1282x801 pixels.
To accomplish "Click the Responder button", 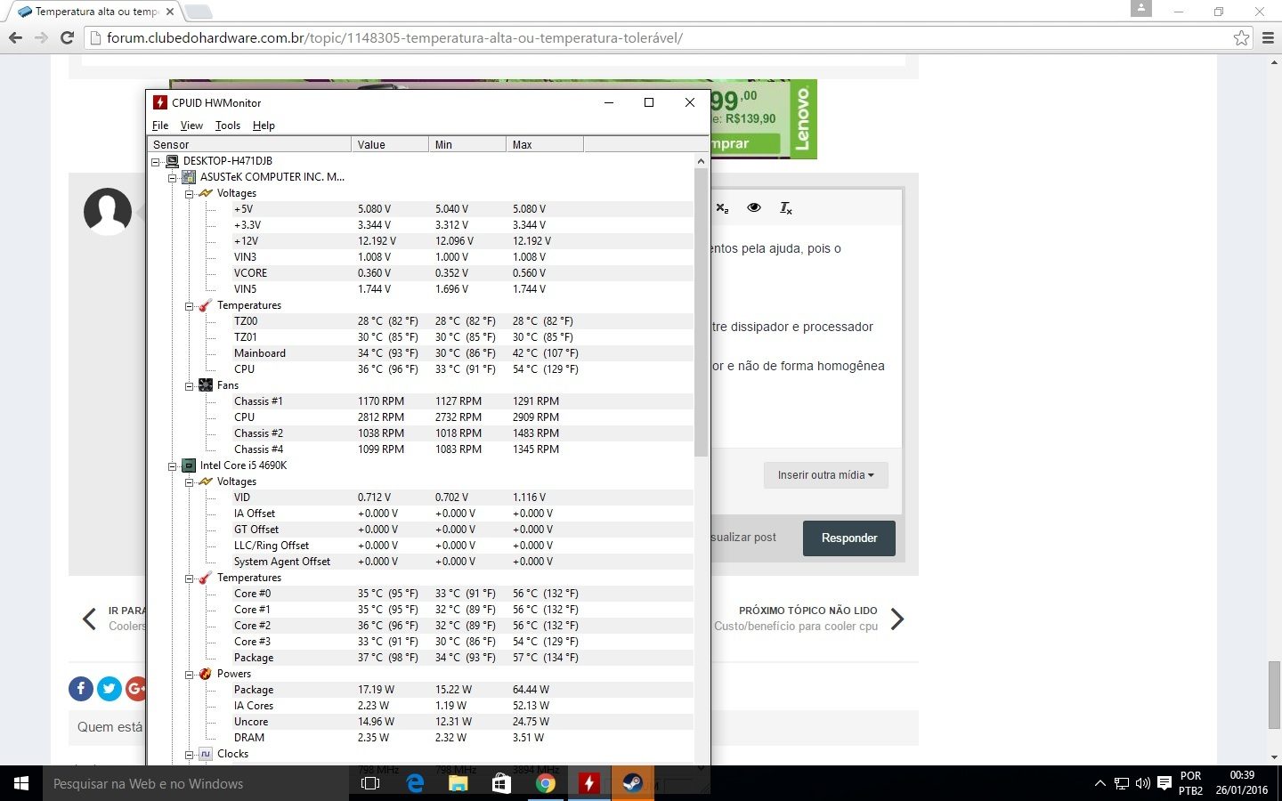I will point(849,538).
